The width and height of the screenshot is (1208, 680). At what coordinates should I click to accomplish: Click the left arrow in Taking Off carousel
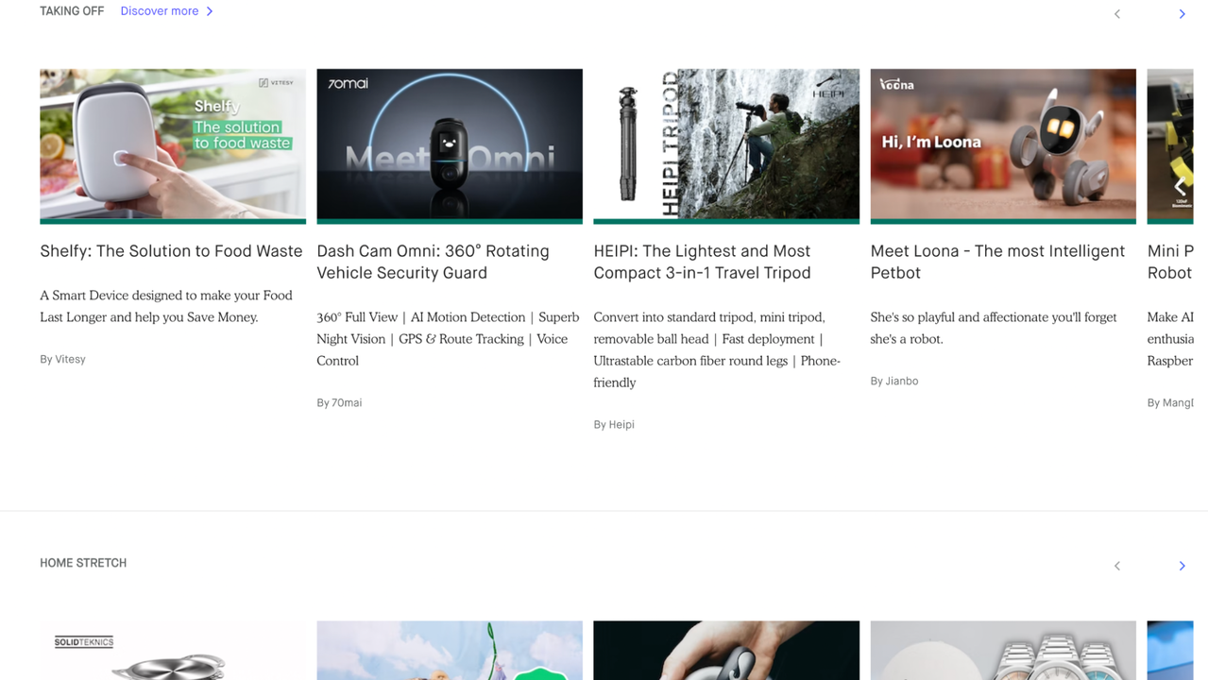pos(1117,13)
